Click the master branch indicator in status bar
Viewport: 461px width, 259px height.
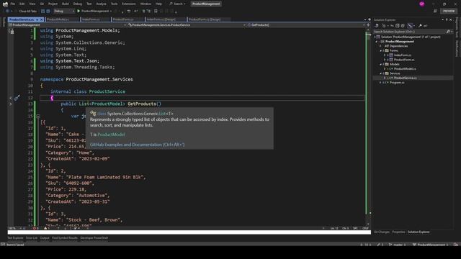[397, 245]
